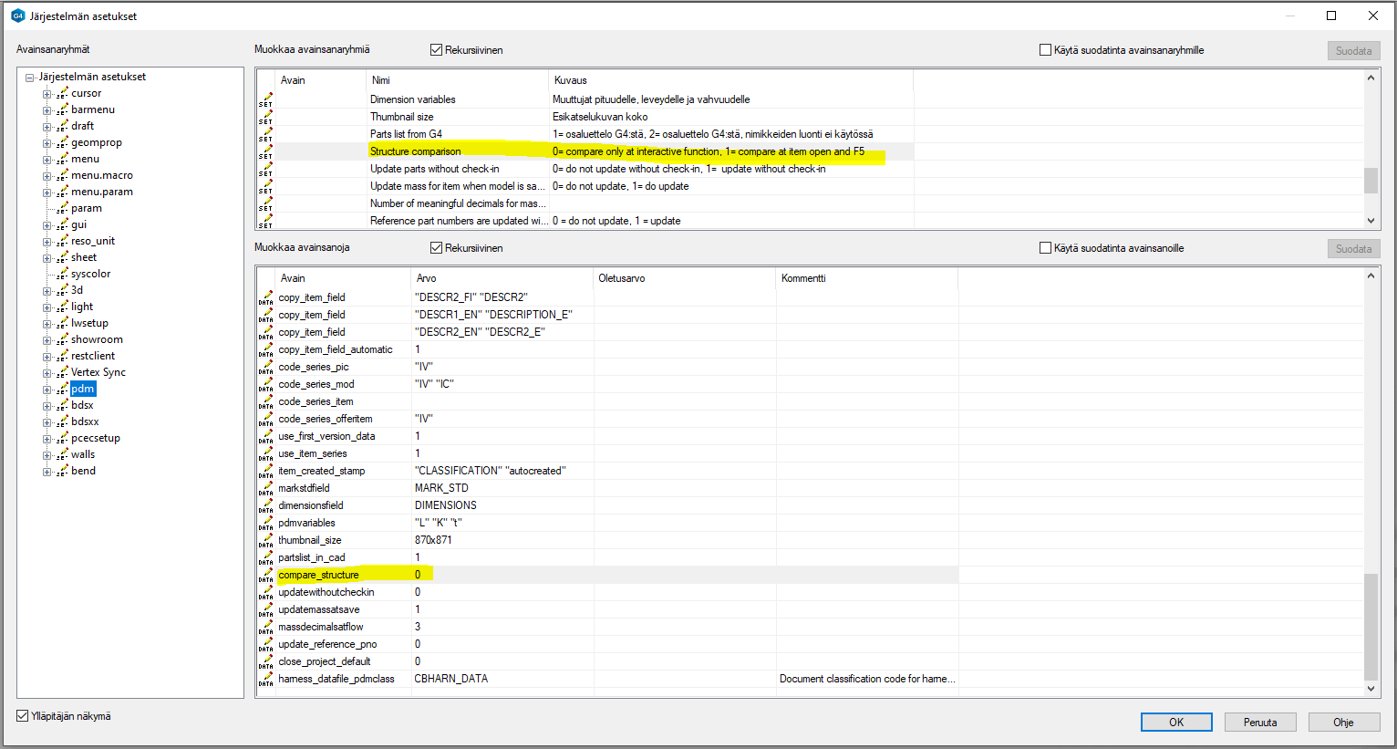Toggle Rekursiivinen checkbox for key groups
This screenshot has height=749, width=1397.
tap(436, 50)
